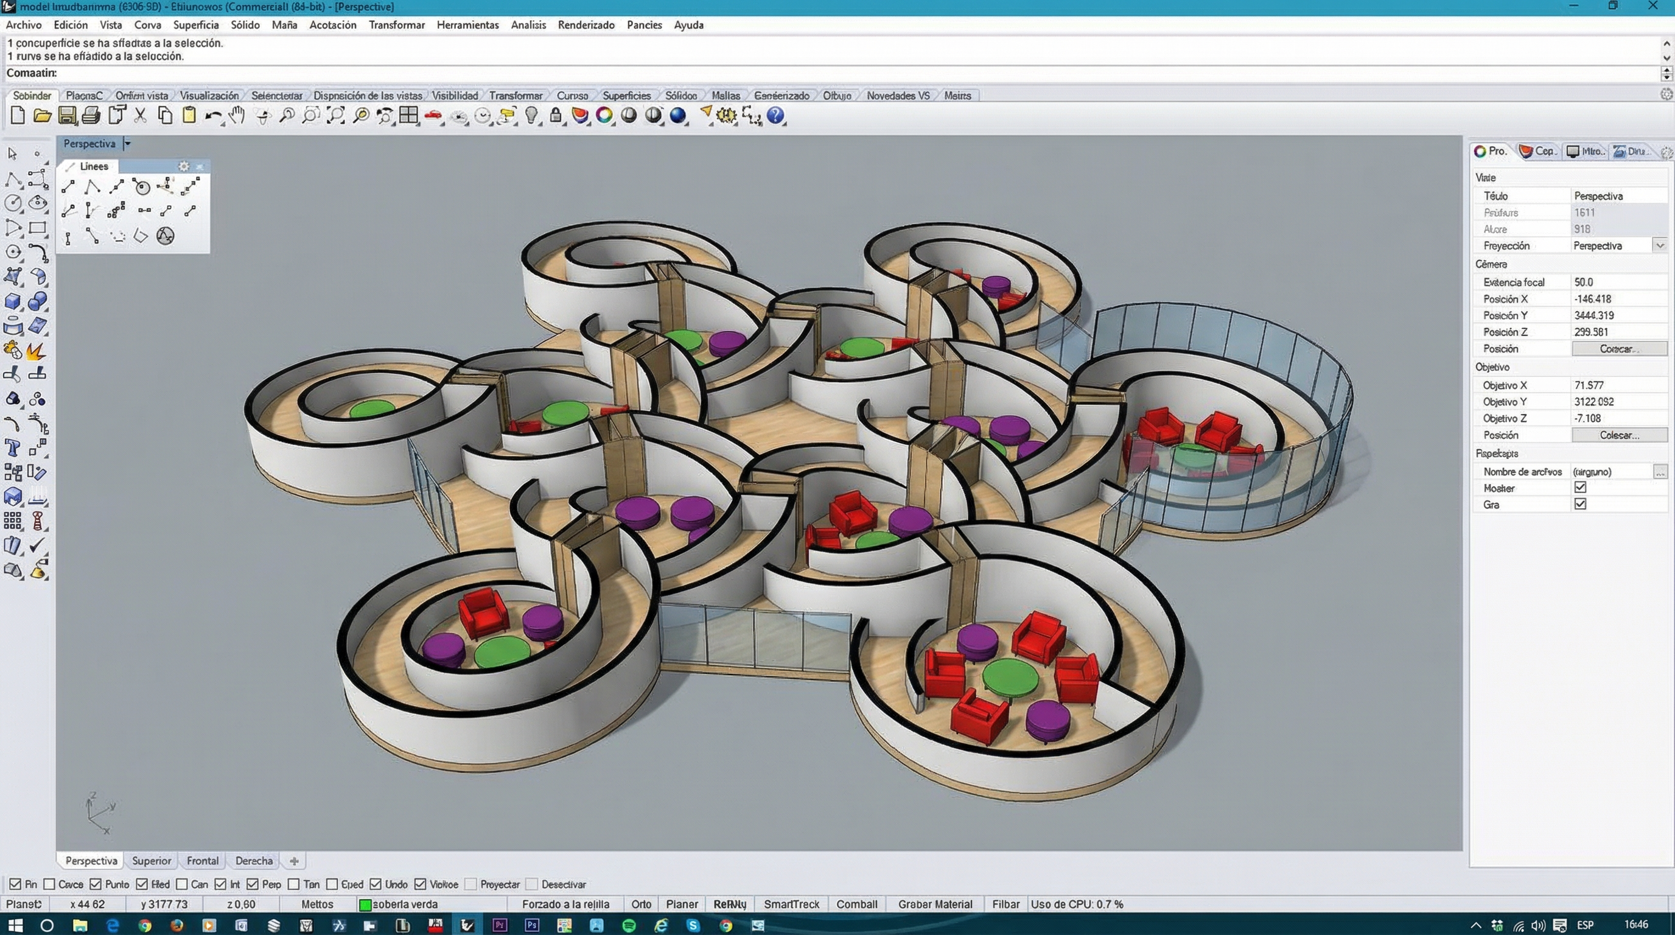This screenshot has height=935, width=1675.
Task: Switch to the Frontal viewport tab
Action: point(202,860)
